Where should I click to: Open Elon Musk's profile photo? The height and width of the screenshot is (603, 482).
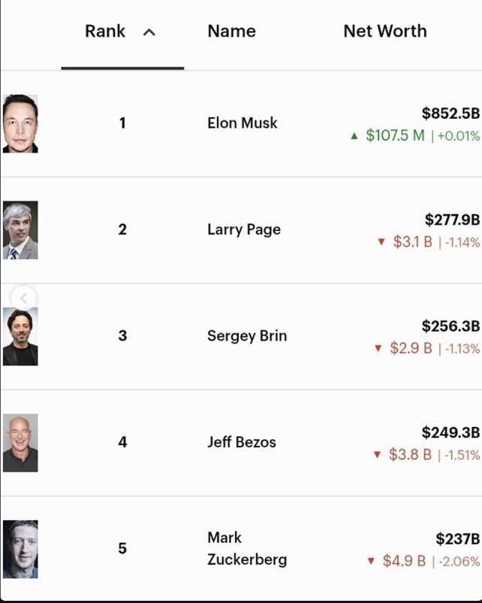(x=20, y=123)
